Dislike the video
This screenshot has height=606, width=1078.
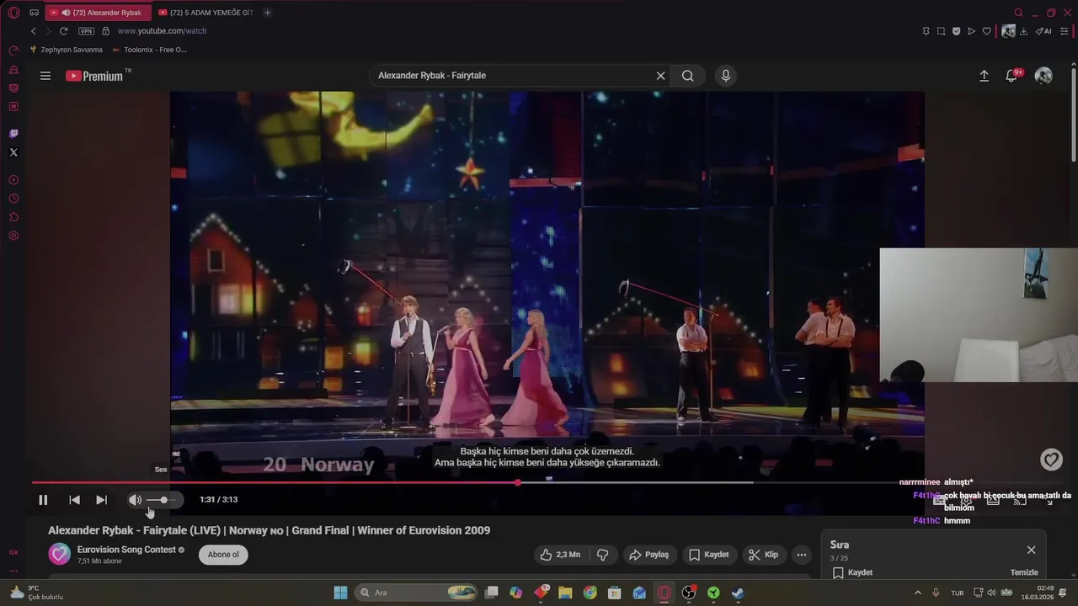(x=602, y=555)
